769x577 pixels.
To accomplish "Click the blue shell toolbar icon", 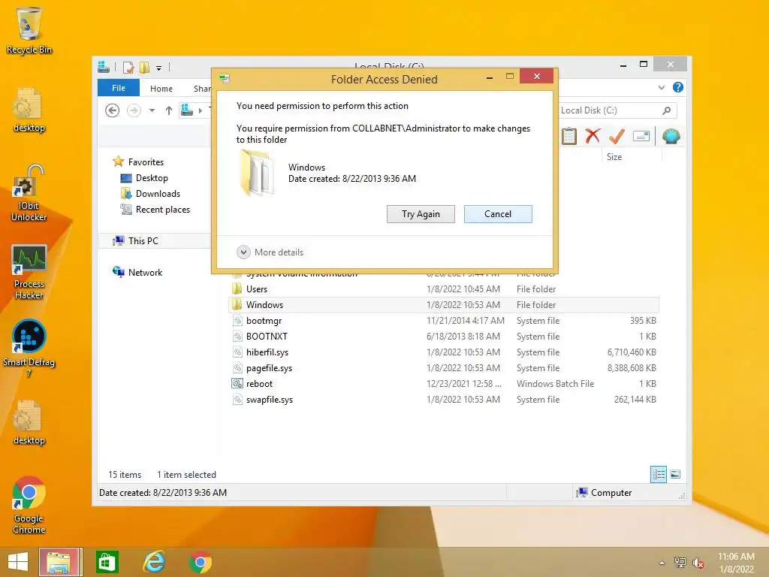I will pyautogui.click(x=671, y=136).
